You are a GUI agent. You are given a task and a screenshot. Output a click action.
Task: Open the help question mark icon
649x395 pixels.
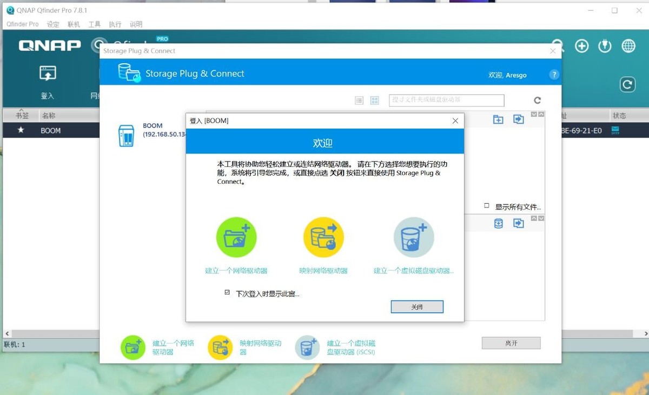coord(554,75)
